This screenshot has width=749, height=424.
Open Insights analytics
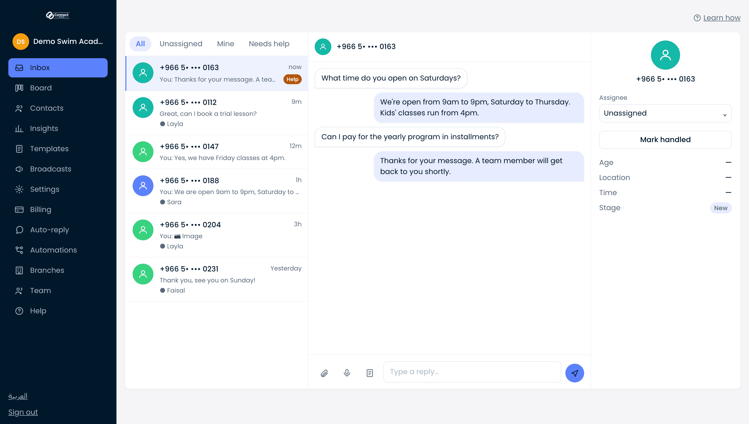(58, 128)
